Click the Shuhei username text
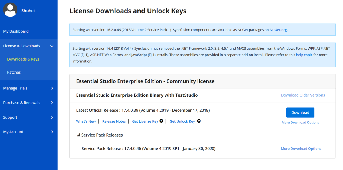The image size is (343, 170). (x=28, y=11)
